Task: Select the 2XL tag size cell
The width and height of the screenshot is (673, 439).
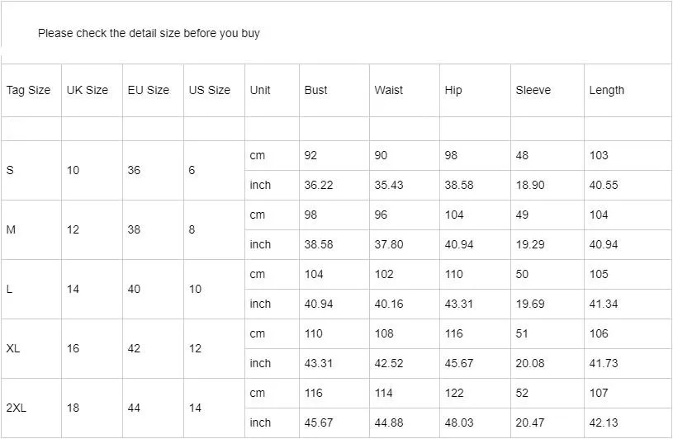Action: click(17, 408)
